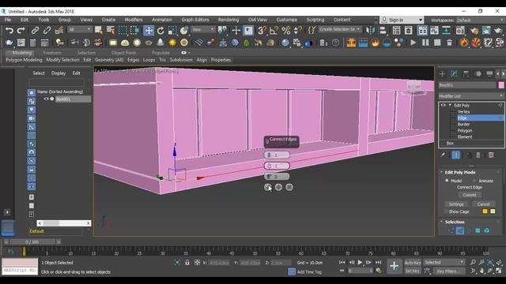
Task: Select the Link tool icon
Action: 35,31
